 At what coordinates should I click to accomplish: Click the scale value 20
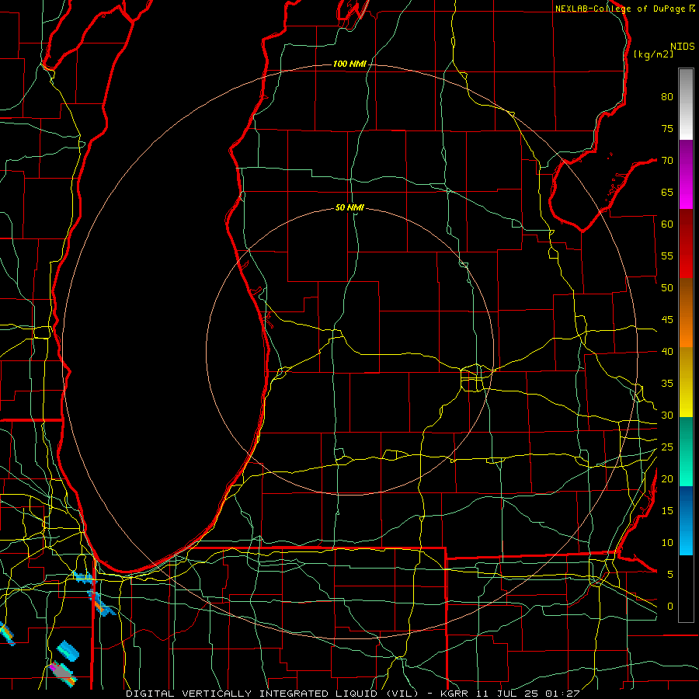click(667, 478)
